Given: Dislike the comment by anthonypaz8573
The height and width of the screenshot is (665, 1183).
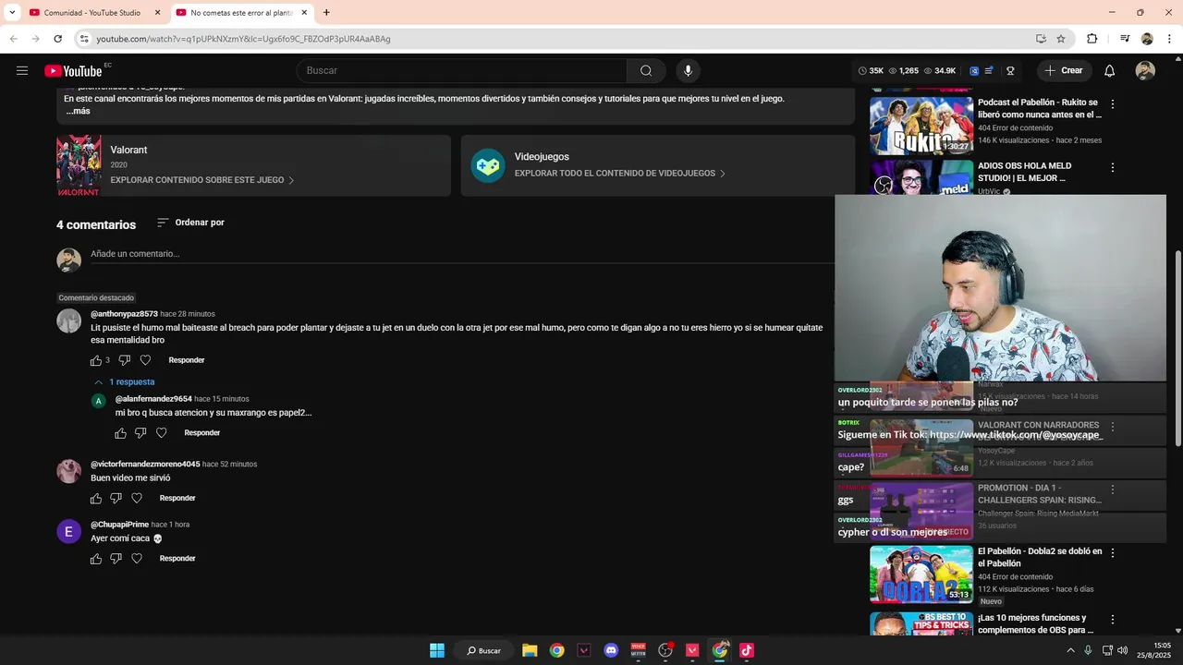Looking at the screenshot, I should point(125,360).
